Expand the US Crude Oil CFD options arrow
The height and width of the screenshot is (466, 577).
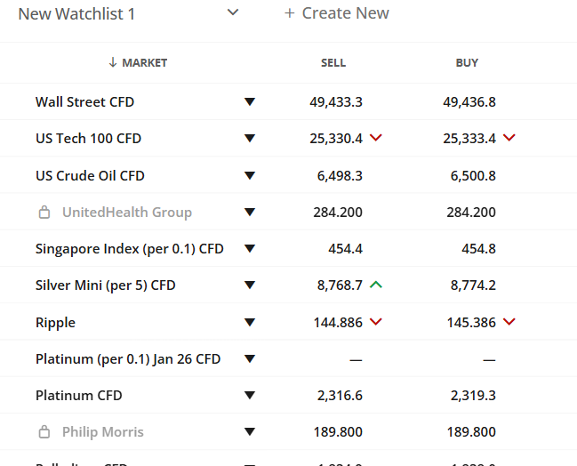[250, 176]
